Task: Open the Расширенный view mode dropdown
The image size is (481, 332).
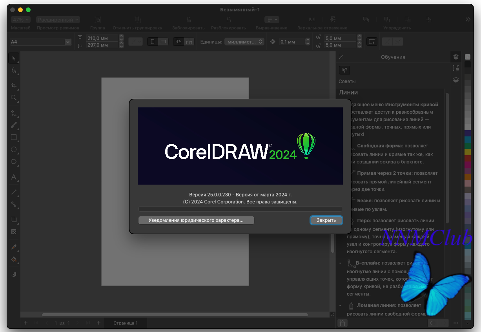Action: tap(58, 20)
